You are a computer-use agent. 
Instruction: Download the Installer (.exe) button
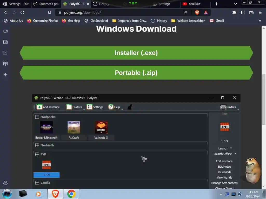pyautogui.click(x=136, y=53)
